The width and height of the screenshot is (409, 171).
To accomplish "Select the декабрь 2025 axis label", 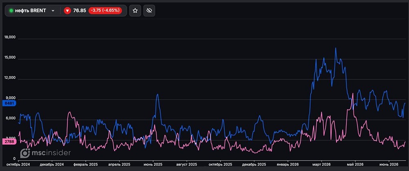I will [254, 164].
